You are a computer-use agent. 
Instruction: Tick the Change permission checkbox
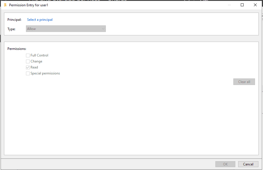tap(28, 61)
